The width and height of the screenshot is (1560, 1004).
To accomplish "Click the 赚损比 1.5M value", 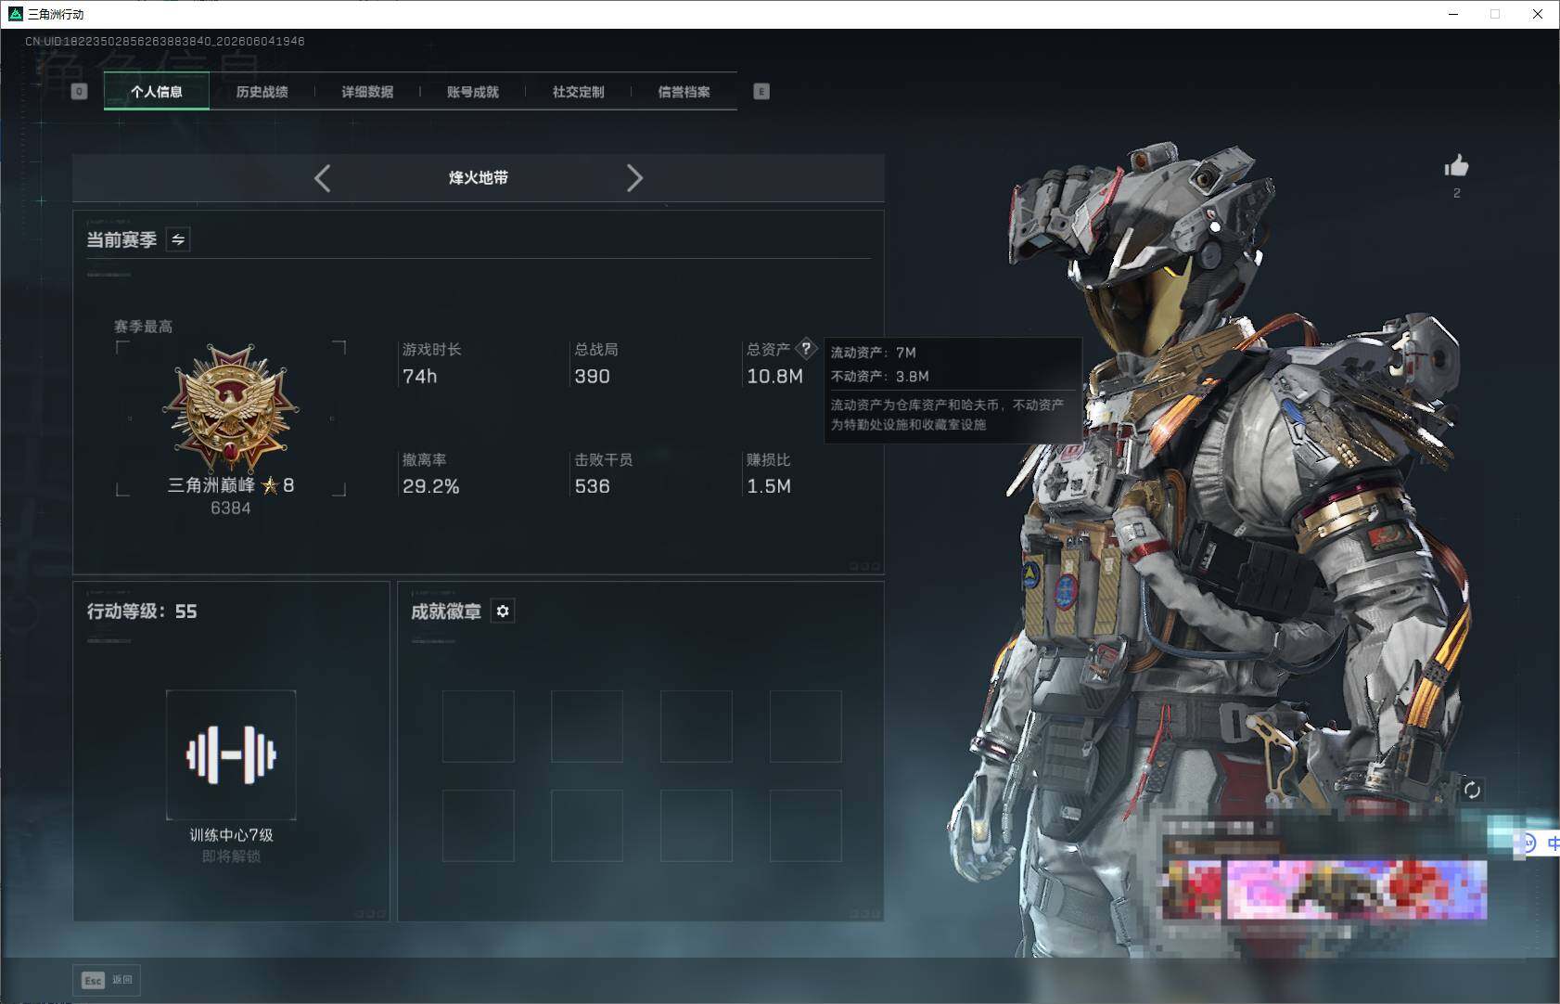I will point(769,486).
